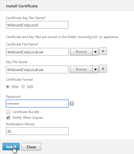Browse for the certificate file

(x=81, y=52)
